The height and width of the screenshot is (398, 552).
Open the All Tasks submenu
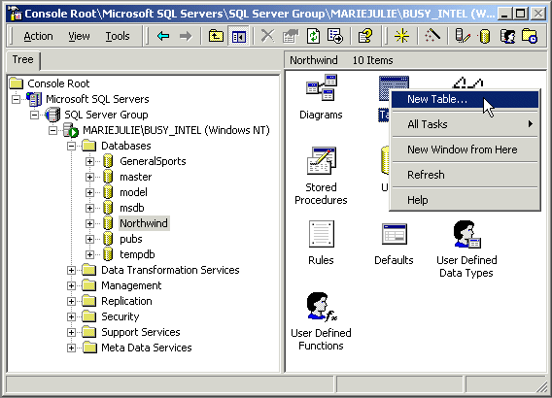(465, 124)
